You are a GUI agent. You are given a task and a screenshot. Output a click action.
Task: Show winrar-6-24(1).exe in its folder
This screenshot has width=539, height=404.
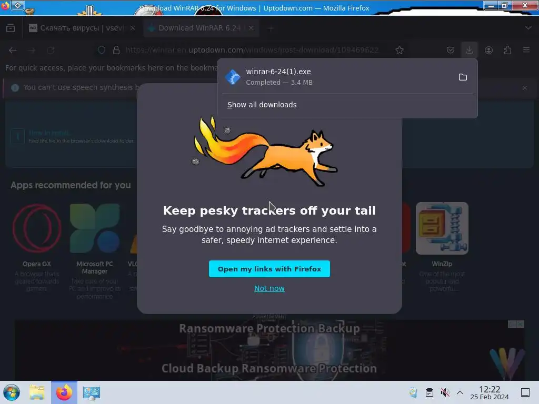(463, 77)
